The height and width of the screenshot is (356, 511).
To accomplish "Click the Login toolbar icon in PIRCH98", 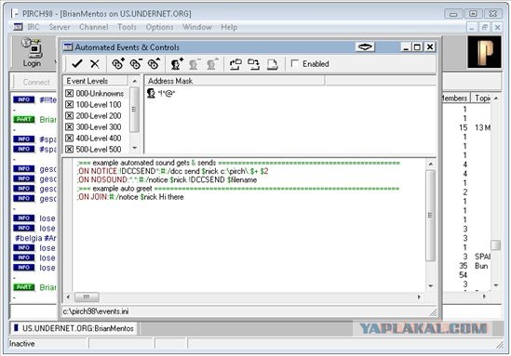I will click(x=32, y=53).
